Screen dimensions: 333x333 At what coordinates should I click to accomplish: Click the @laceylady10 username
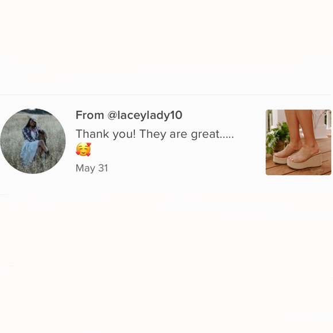click(x=145, y=115)
